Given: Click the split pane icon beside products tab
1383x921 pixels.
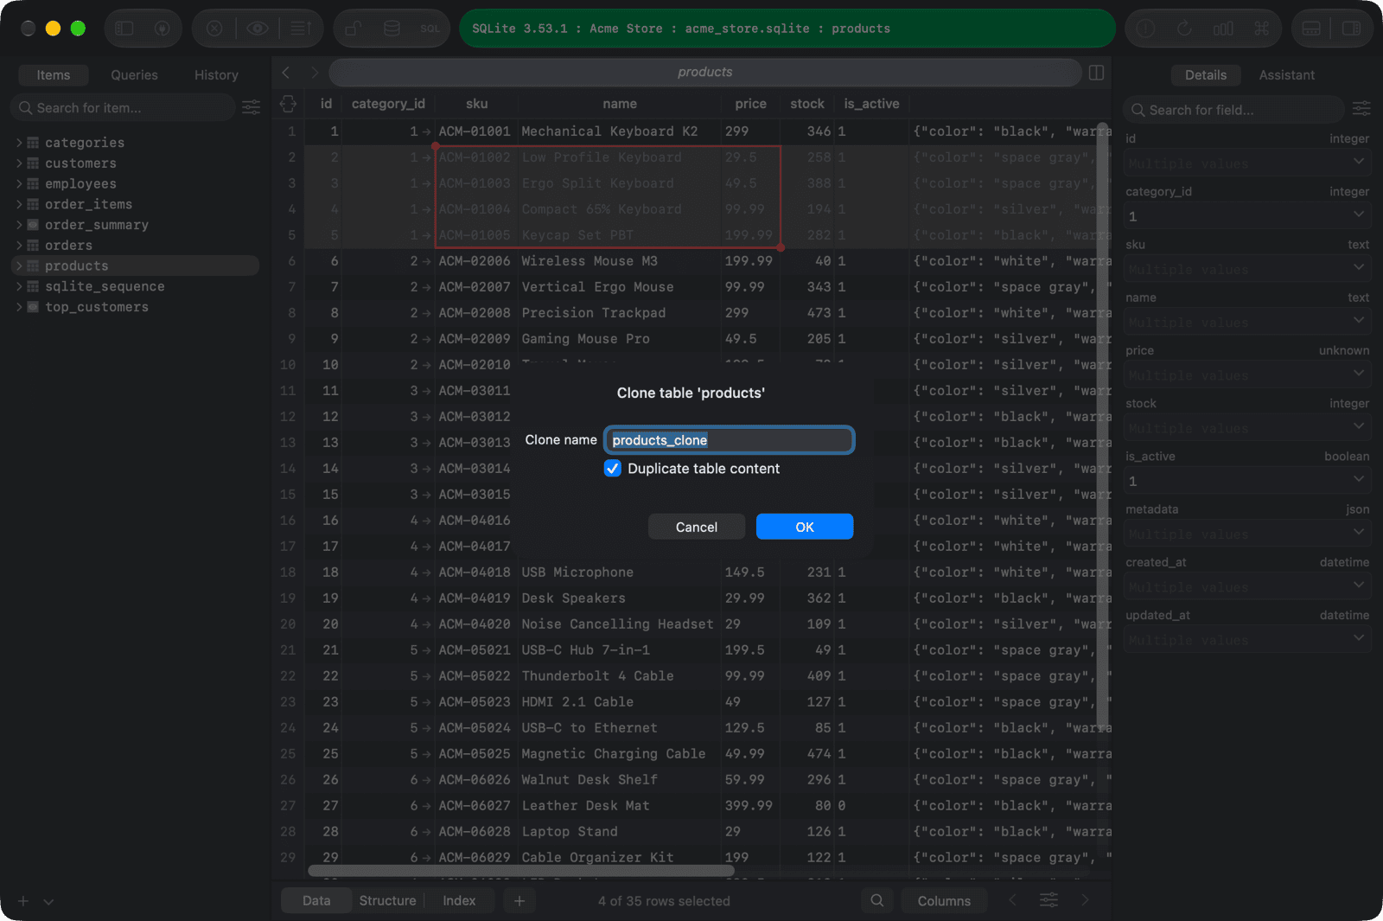Looking at the screenshot, I should (1096, 73).
